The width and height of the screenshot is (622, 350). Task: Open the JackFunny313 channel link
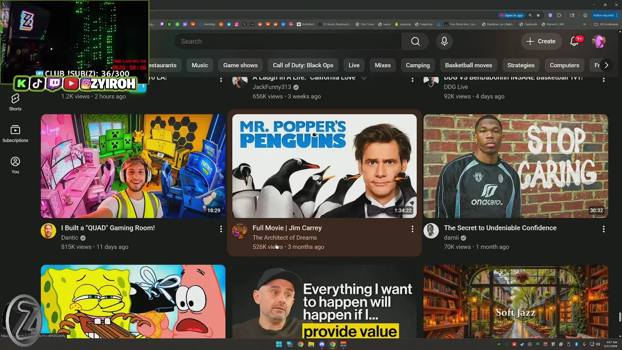[272, 87]
